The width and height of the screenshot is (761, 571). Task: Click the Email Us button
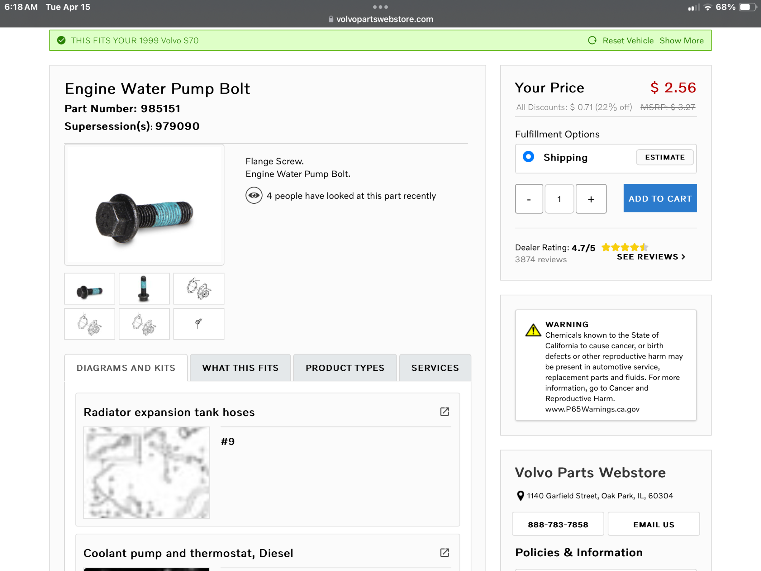click(x=654, y=525)
